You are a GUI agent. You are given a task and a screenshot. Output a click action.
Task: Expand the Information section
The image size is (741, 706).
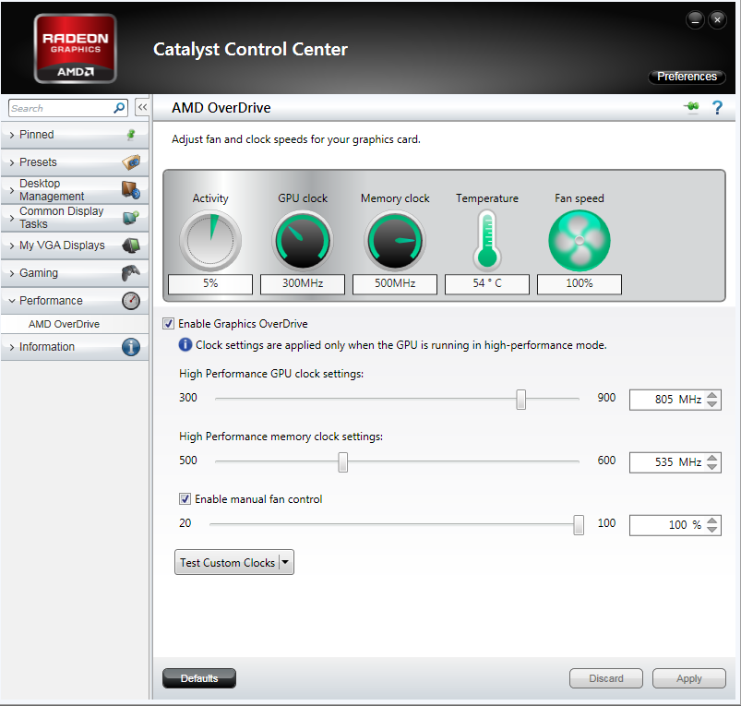pyautogui.click(x=12, y=347)
